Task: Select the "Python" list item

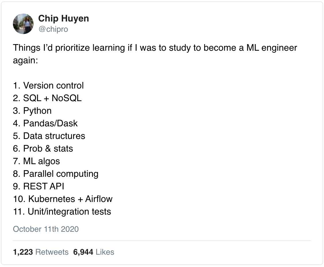Action: coord(32,111)
